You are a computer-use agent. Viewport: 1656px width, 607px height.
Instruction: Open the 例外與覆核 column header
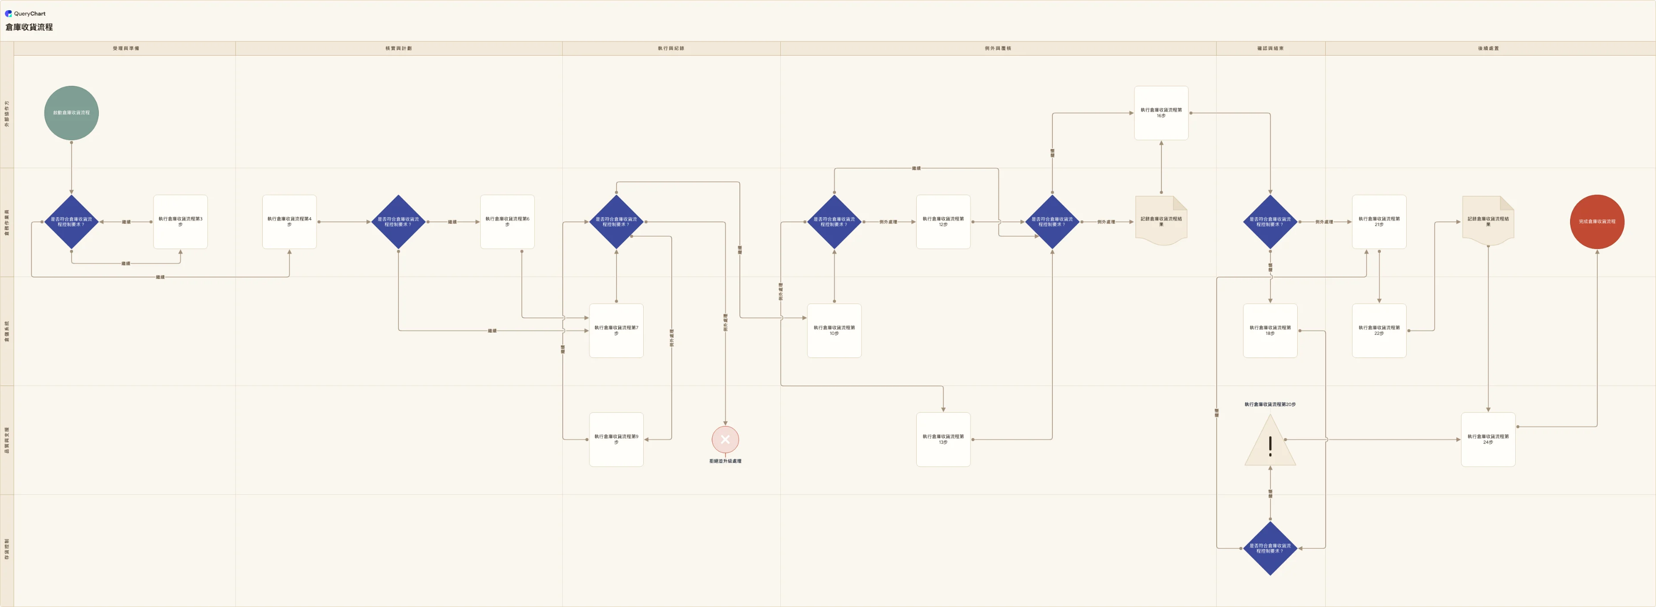coord(998,48)
